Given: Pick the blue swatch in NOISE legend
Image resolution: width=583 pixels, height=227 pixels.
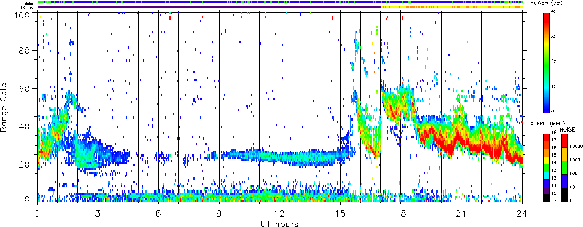Looking at the screenshot, I should pos(564,181).
